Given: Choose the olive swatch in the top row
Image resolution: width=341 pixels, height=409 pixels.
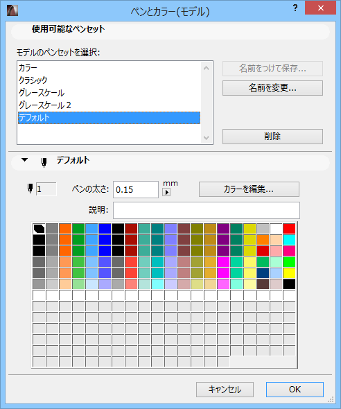Looking at the screenshot, I should [197, 229].
